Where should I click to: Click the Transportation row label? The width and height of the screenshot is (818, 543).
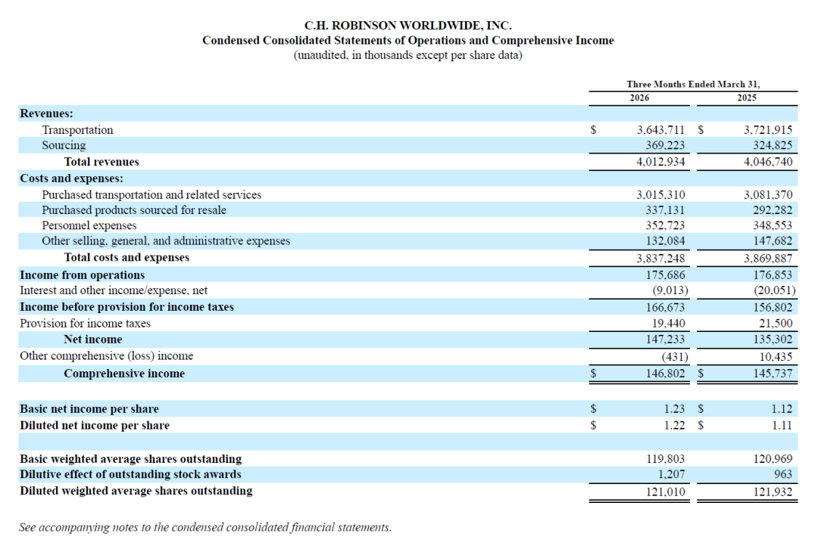pyautogui.click(x=77, y=130)
